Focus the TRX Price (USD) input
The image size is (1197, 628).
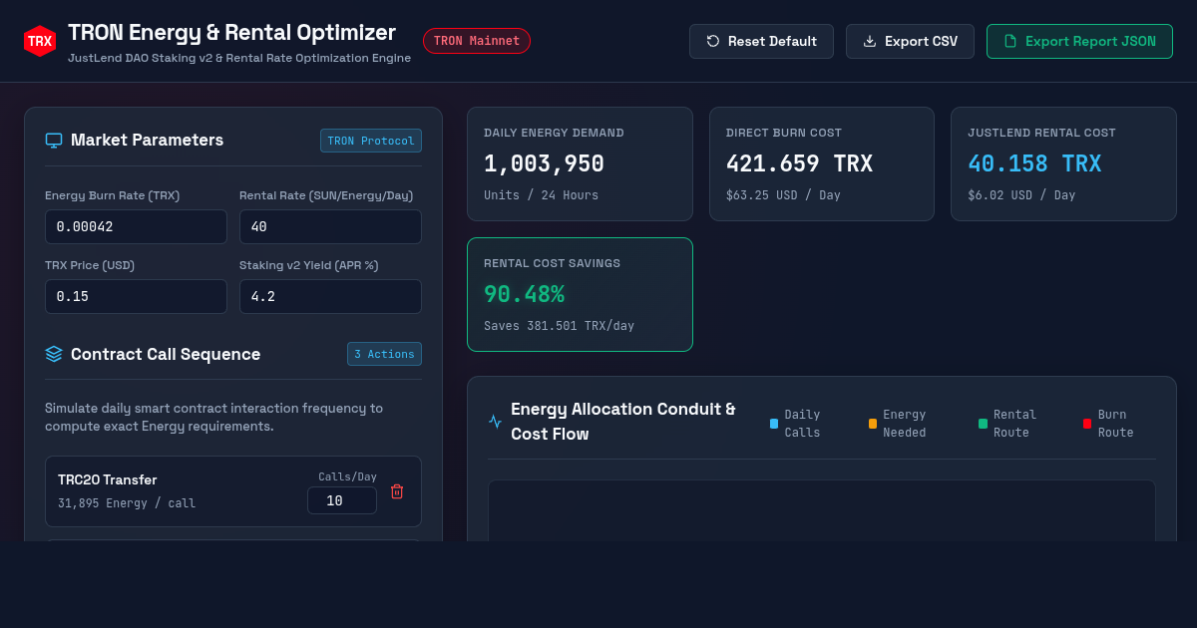pos(136,296)
